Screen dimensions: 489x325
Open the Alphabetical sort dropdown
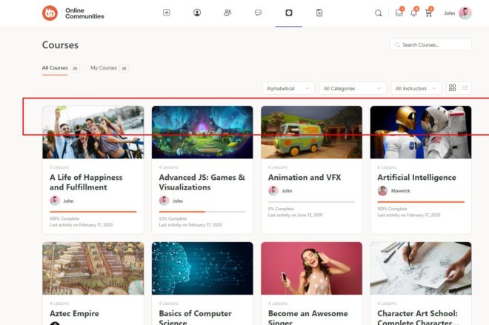coord(288,88)
